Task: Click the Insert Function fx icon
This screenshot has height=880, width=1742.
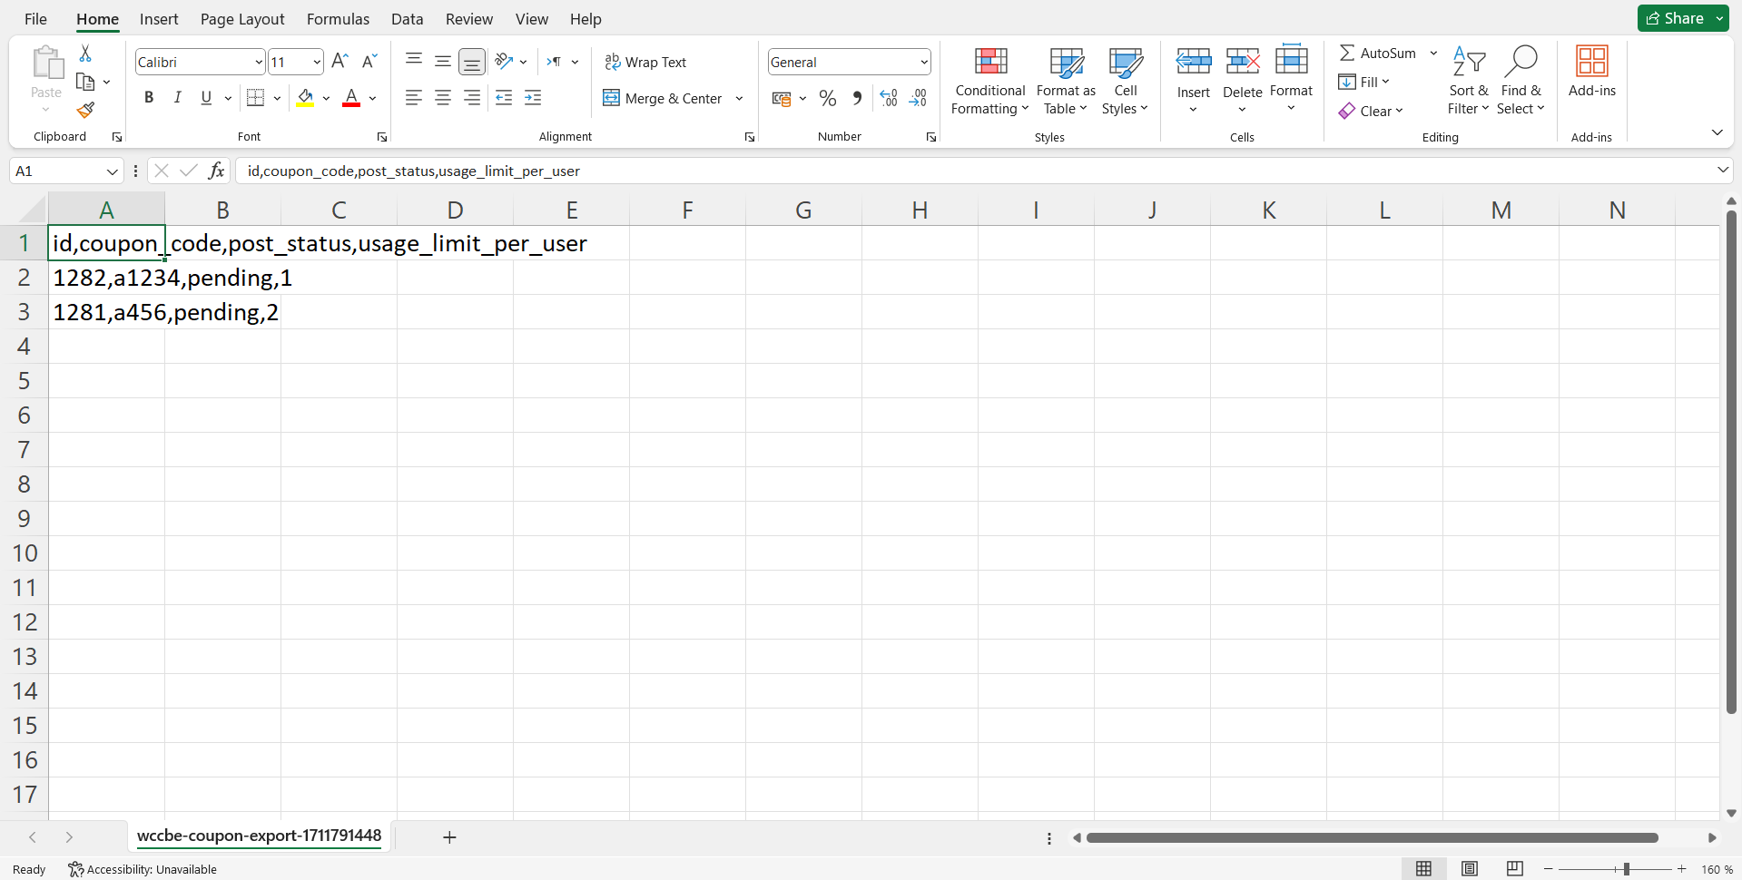Action: click(x=216, y=171)
